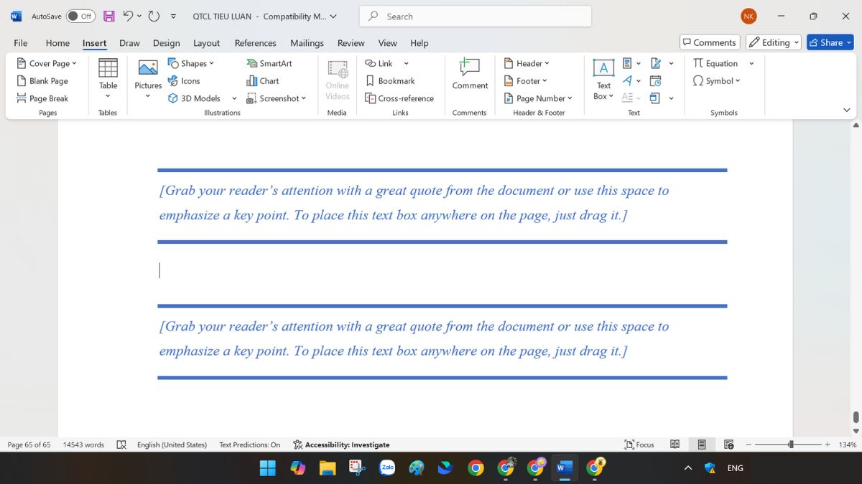Insert a Bookmark
The image size is (862, 484).
pos(390,81)
